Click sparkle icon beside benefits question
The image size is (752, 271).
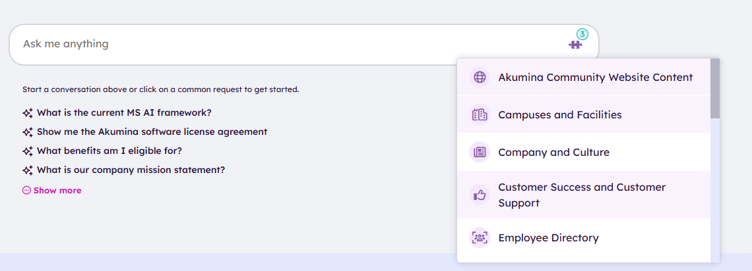pyautogui.click(x=28, y=151)
